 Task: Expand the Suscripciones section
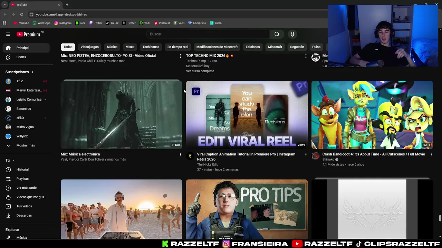pyautogui.click(x=20, y=72)
